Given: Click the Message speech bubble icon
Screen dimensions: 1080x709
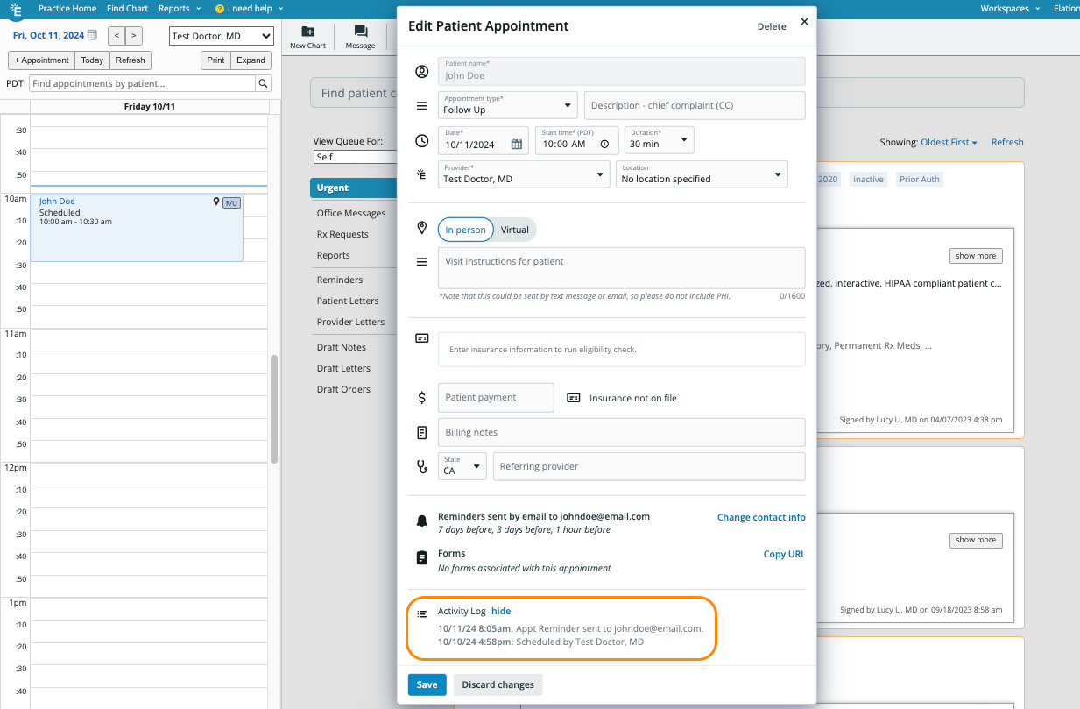Looking at the screenshot, I should pos(360,32).
